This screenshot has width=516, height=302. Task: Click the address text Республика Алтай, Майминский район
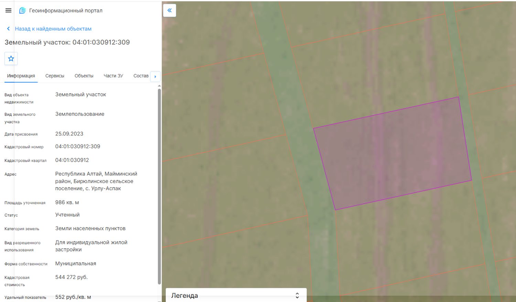coord(96,181)
